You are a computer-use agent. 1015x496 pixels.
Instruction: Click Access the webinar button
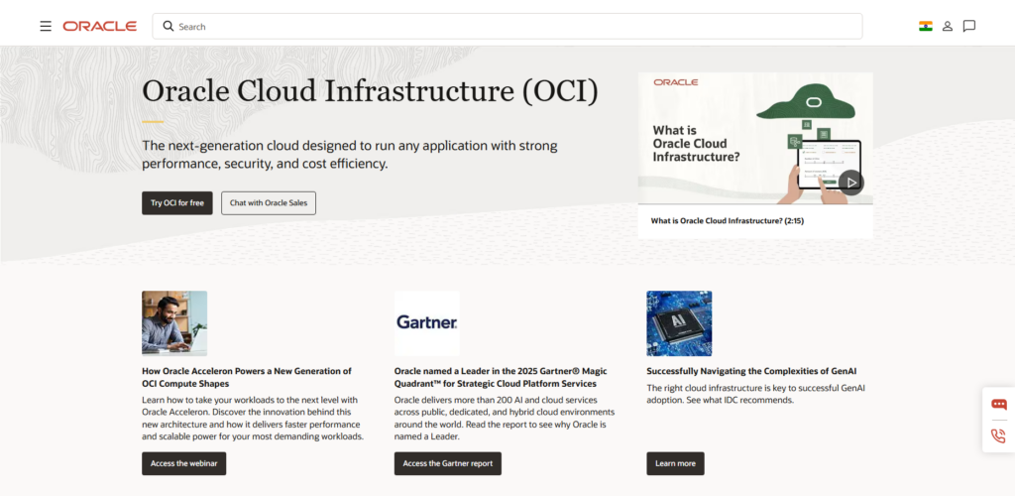(x=184, y=463)
